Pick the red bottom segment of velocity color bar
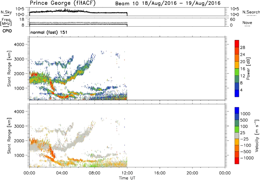The image size is (260, 180). coord(237,161)
